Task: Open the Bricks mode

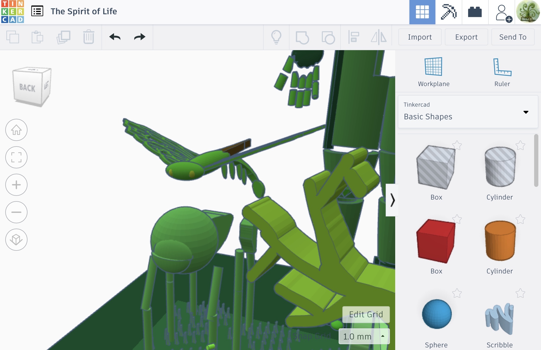Action: (x=475, y=12)
